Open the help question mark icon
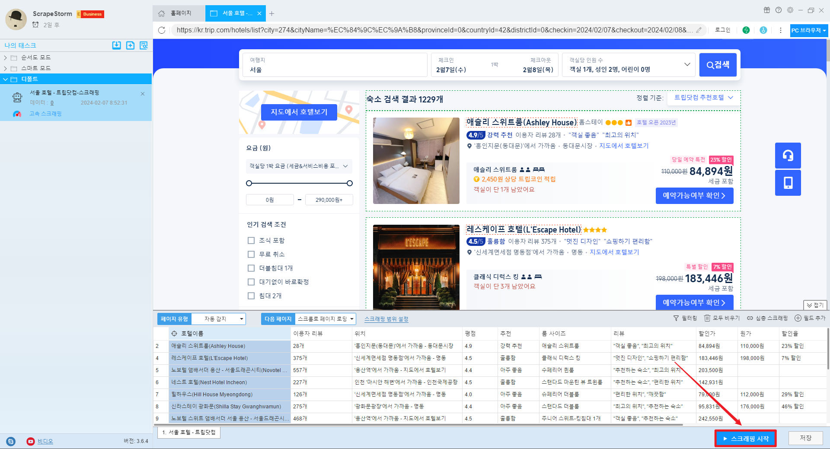Screen dimensions: 830x449 pyautogui.click(x=779, y=10)
